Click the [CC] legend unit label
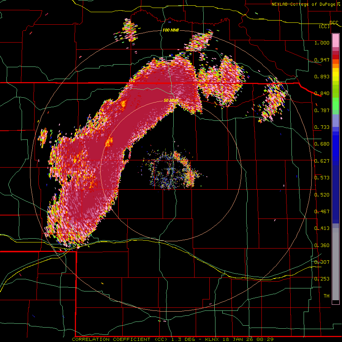The image size is (342, 342). [325, 26]
